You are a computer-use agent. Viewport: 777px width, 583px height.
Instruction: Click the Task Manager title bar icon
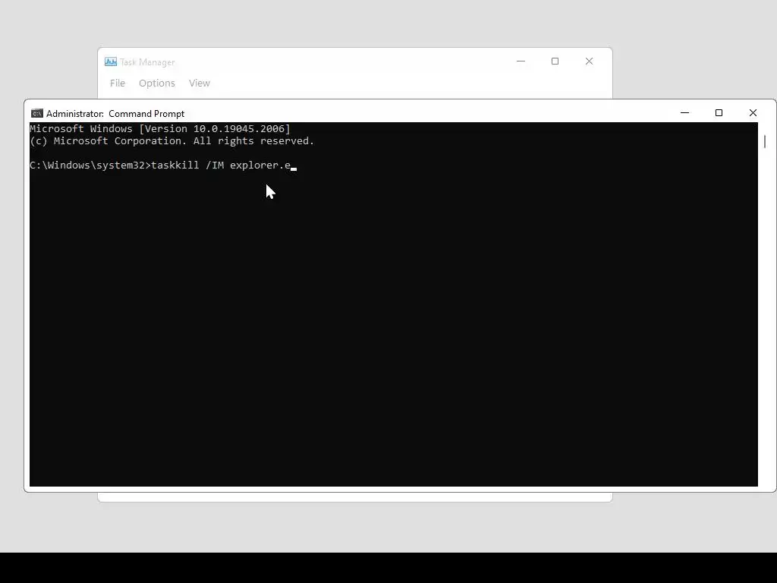111,62
